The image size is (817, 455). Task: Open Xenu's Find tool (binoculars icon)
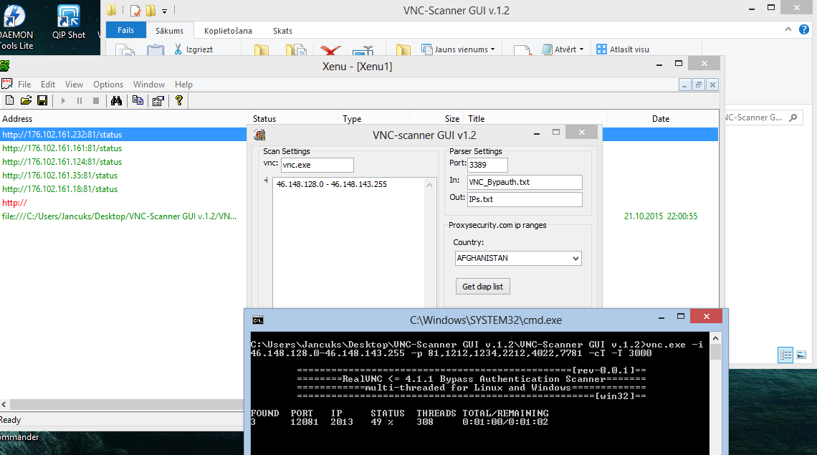(116, 100)
